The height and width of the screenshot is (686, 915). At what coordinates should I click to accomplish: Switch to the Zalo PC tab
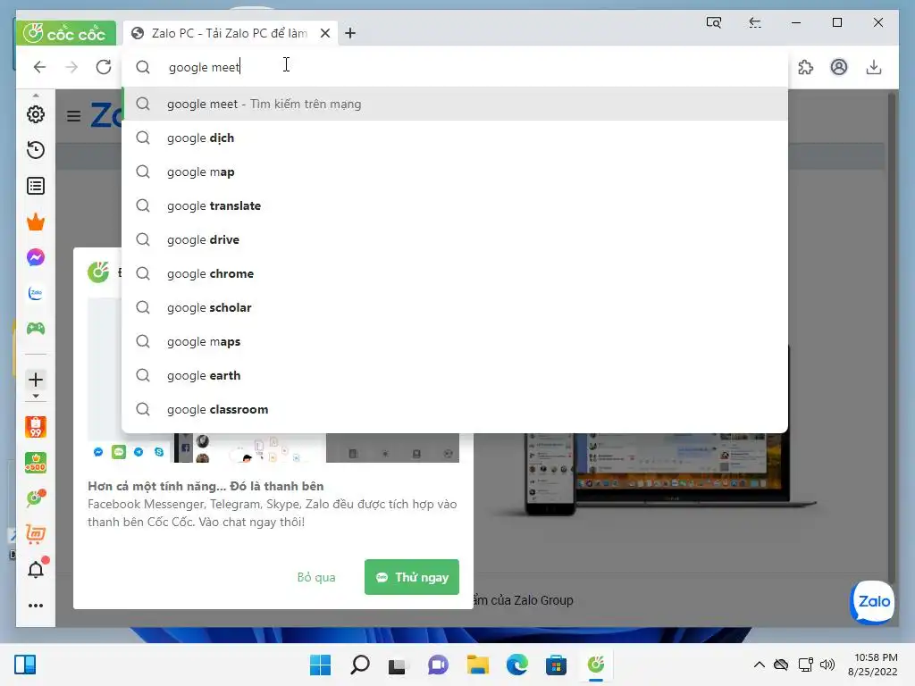pyautogui.click(x=230, y=33)
